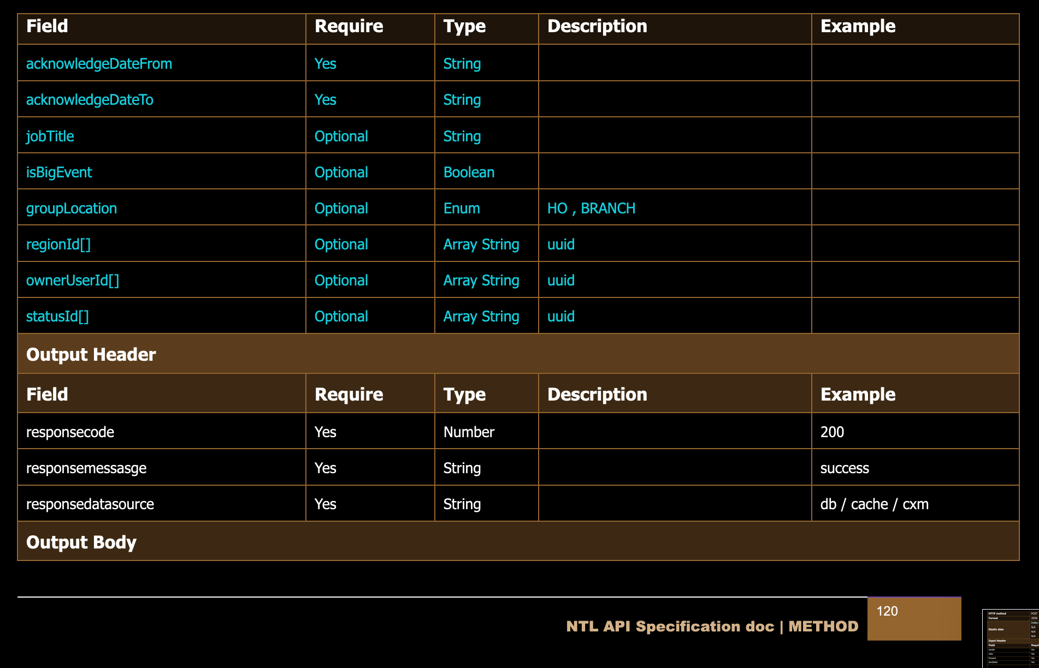Select the ownerUserId[] field entry
The image size is (1039, 668).
(73, 281)
